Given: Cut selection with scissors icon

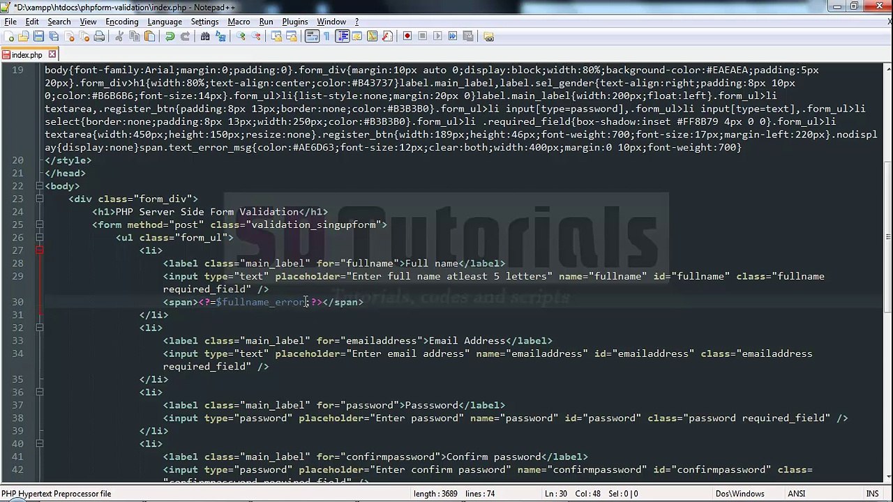Looking at the screenshot, I should pos(119,36).
